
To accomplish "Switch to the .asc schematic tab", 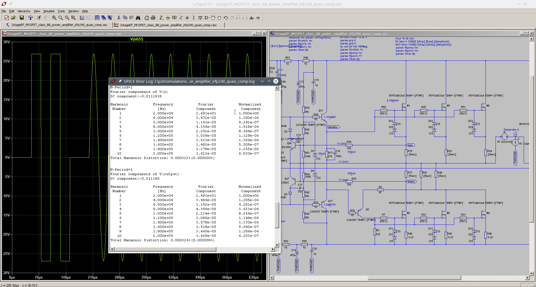I will (x=57, y=25).
